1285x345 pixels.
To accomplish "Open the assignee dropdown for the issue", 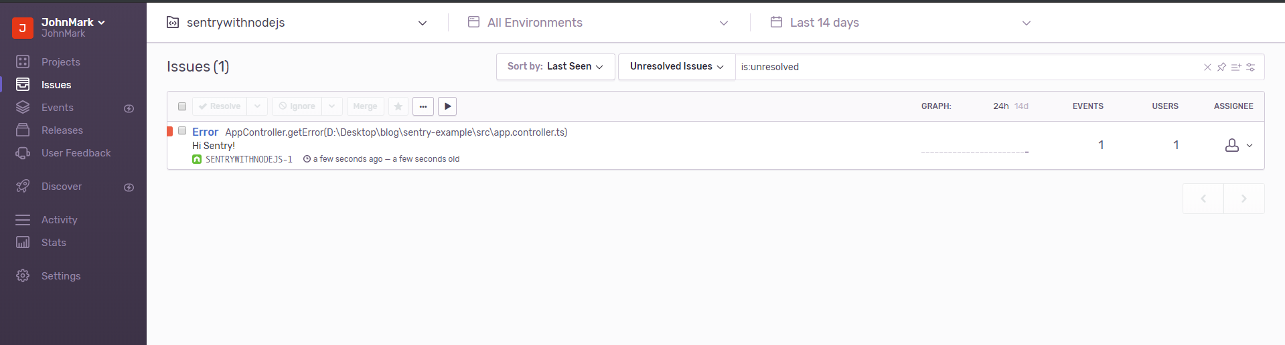I will [1239, 145].
